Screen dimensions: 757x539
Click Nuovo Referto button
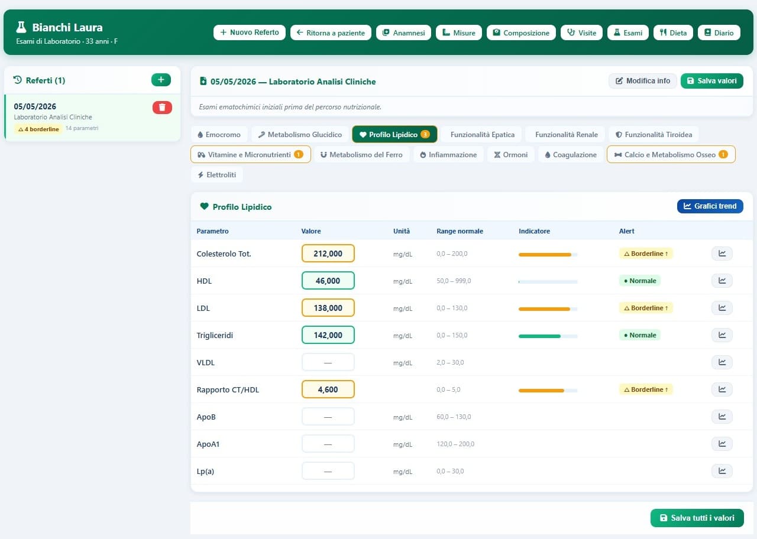point(250,33)
